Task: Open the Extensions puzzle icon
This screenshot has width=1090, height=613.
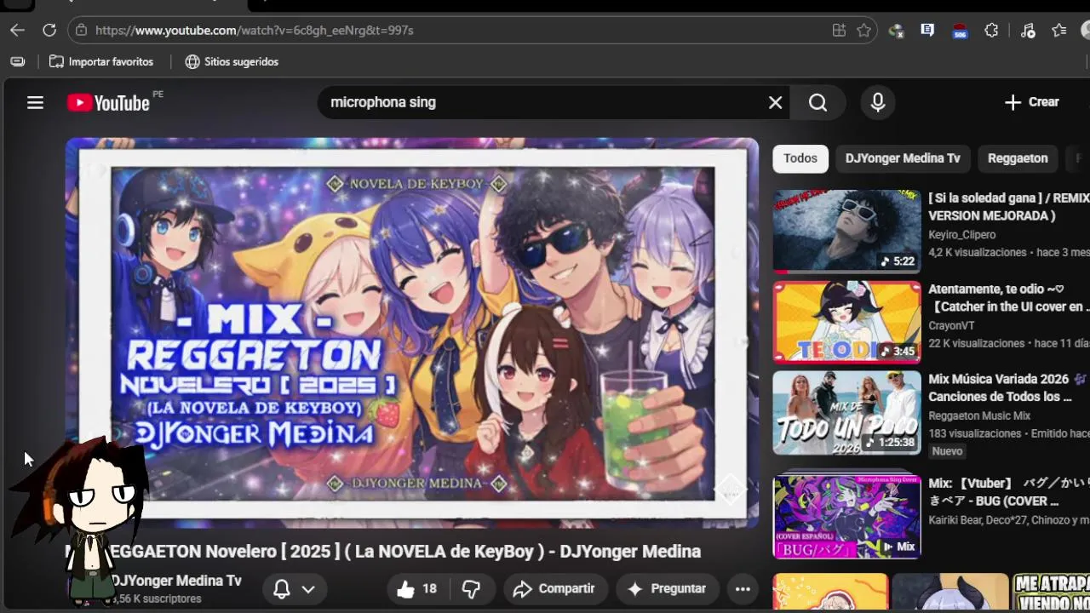Action: [x=991, y=31]
